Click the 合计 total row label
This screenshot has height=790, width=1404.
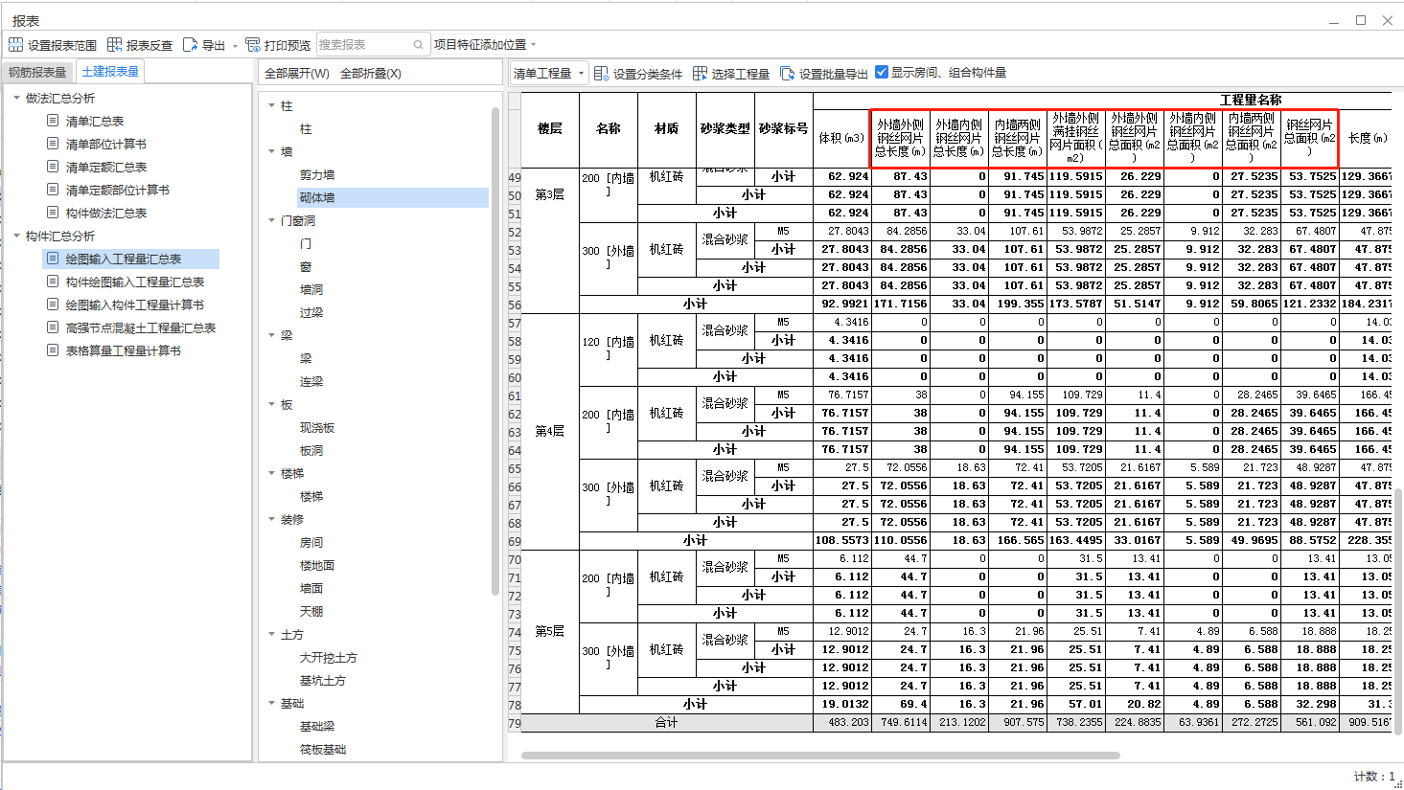click(x=667, y=722)
